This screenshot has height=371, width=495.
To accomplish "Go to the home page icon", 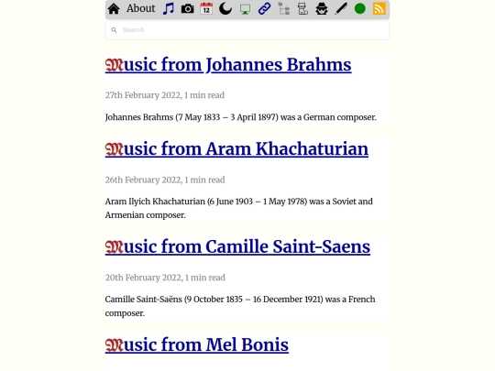I will coord(114,9).
